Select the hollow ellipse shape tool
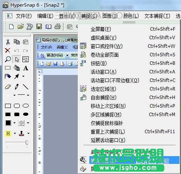This screenshot has height=174, width=181. pos(26,106)
